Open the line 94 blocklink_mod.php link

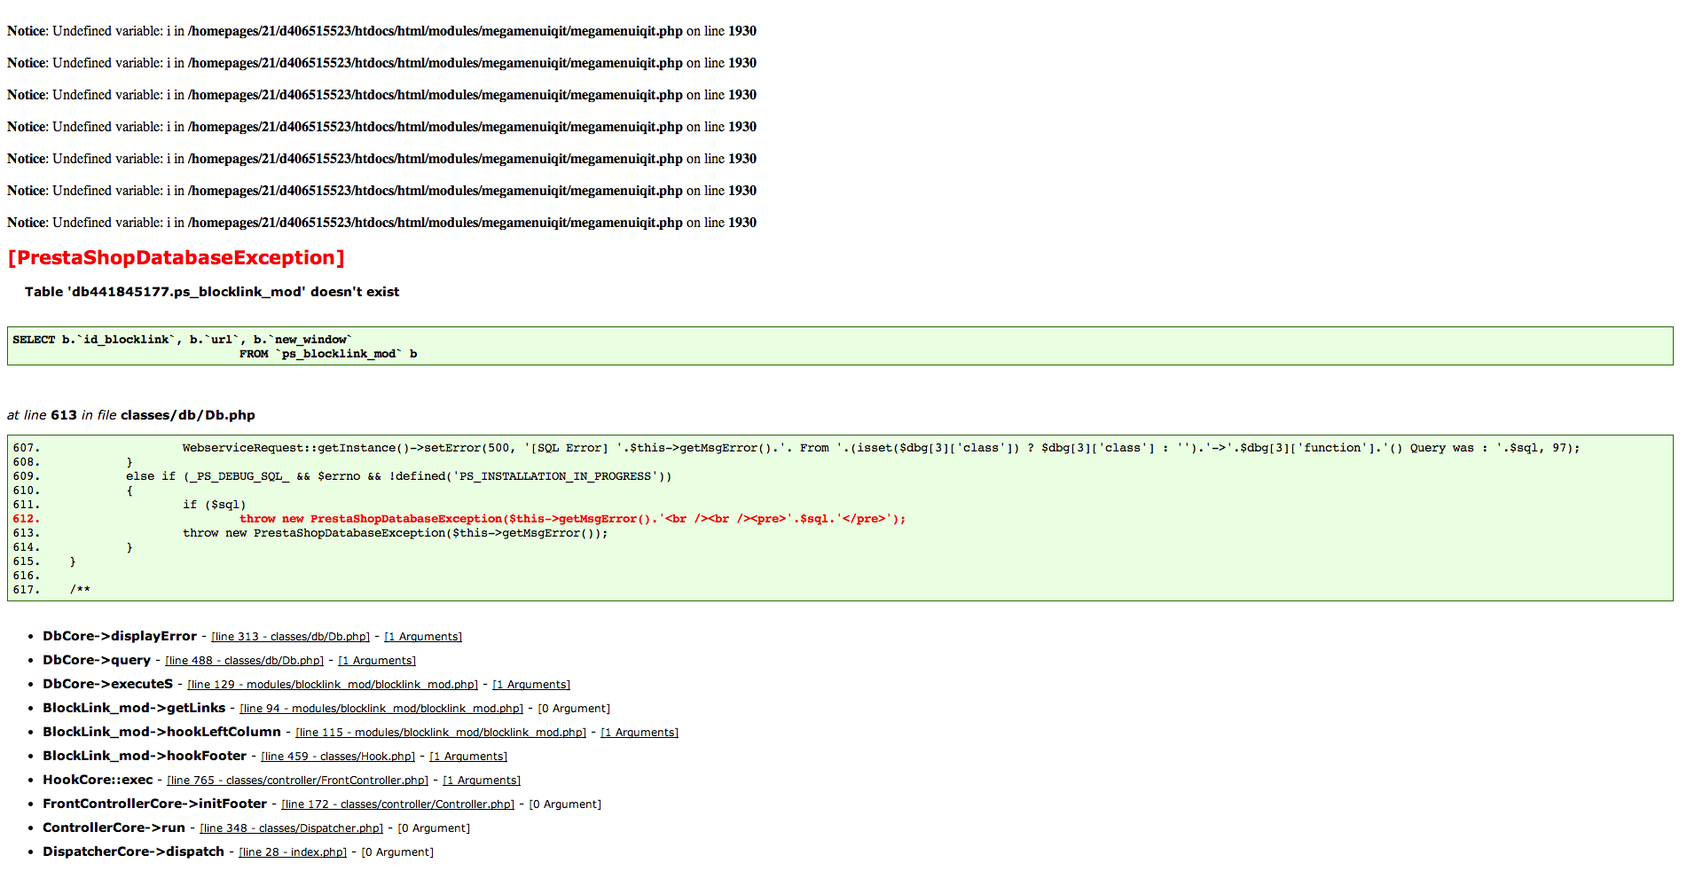(x=381, y=709)
